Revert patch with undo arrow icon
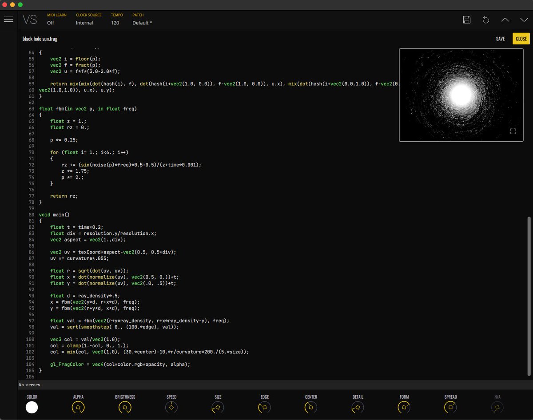The height and width of the screenshot is (420, 533). [486, 20]
